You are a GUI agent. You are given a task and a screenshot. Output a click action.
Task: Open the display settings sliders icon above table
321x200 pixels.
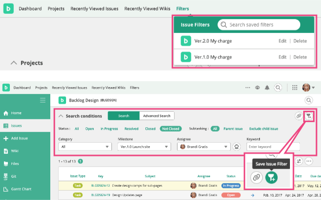point(299,161)
